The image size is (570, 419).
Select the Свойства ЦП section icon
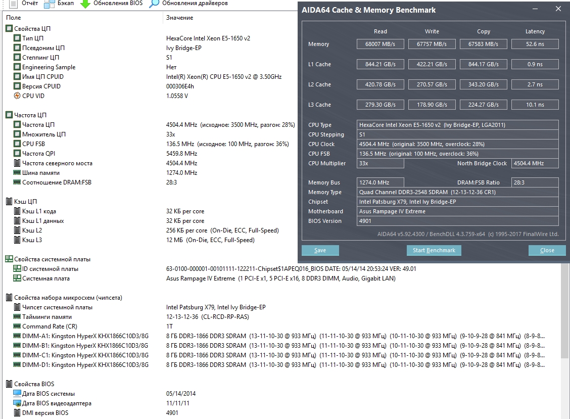pos(9,28)
